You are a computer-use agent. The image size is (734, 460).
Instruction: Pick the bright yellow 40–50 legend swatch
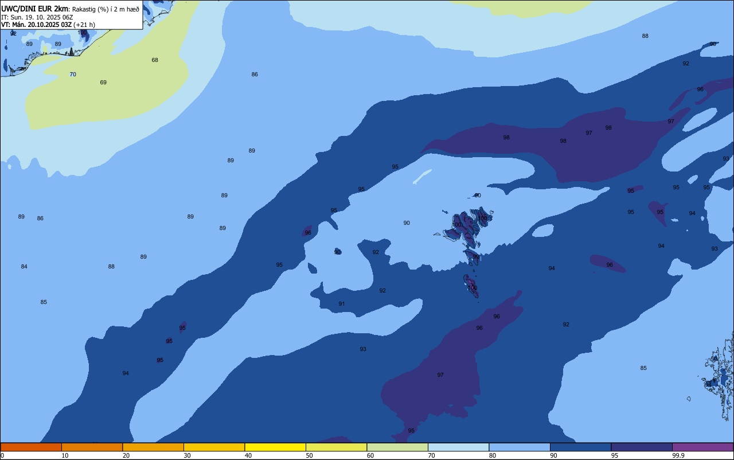(275, 447)
